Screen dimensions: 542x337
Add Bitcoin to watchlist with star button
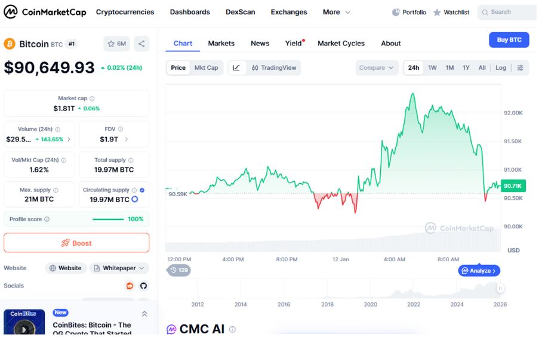(x=116, y=44)
